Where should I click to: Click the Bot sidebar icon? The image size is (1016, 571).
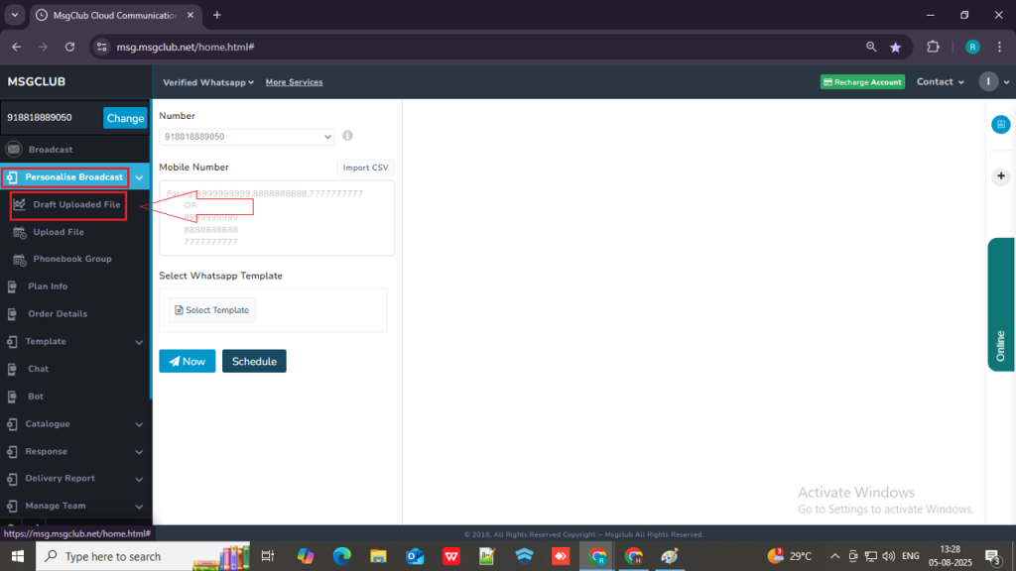click(12, 397)
